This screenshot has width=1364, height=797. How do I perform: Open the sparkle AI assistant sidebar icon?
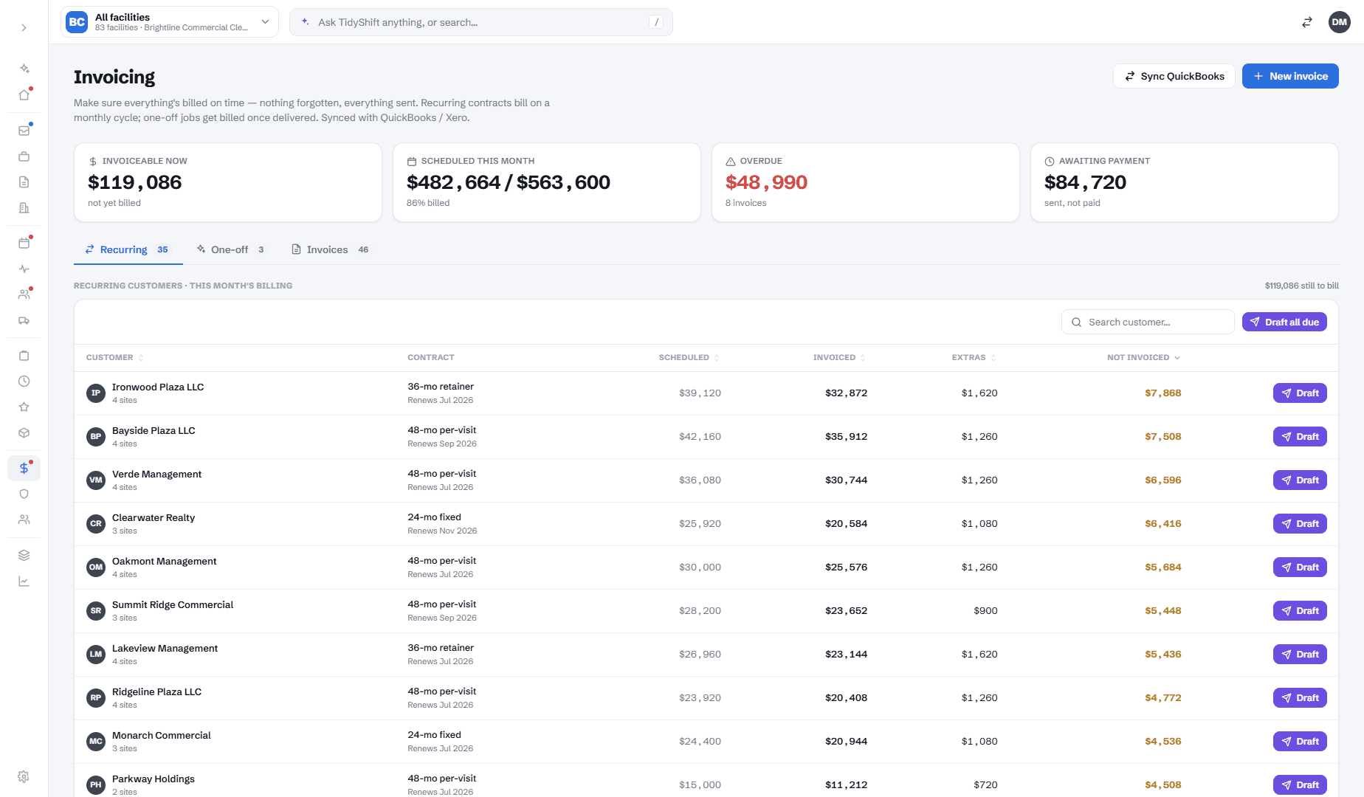pos(24,69)
